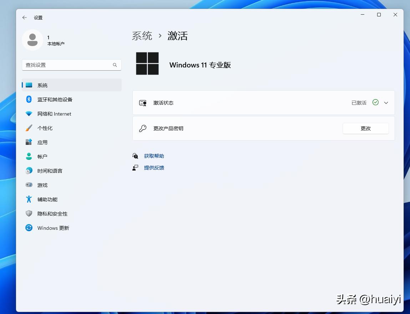The image size is (410, 314).
Task: Select the 时间和语言 clock icon
Action: click(x=29, y=171)
